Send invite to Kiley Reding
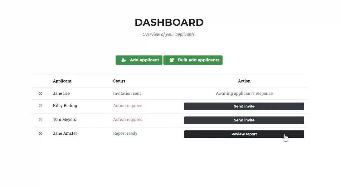341x187 pixels. coord(244,106)
